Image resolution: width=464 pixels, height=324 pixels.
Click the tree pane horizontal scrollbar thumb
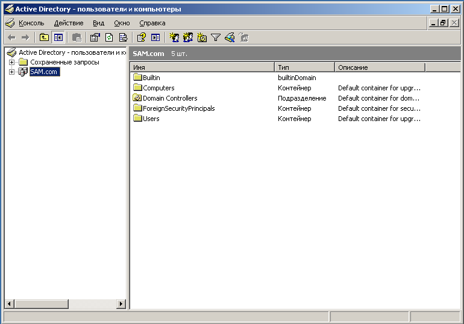pos(41,304)
